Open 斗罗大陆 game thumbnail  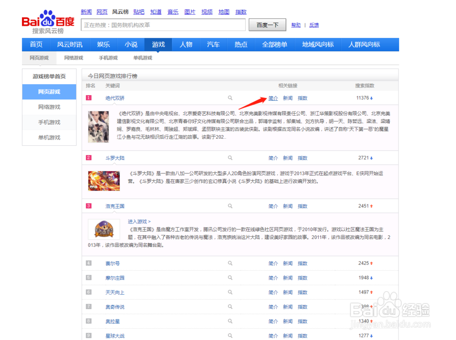(x=104, y=181)
